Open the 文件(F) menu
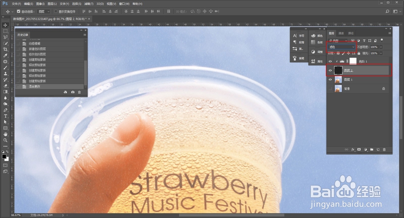The image size is (404, 218). pyautogui.click(x=16, y=4)
